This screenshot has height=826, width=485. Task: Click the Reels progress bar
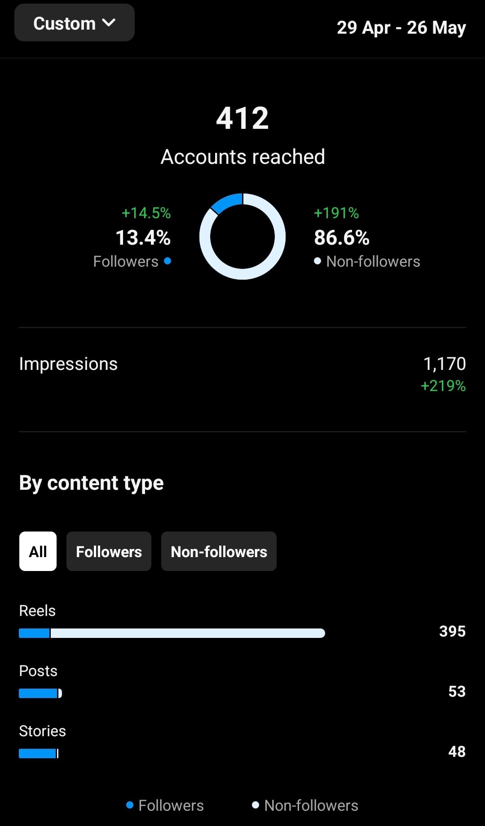[x=172, y=633]
